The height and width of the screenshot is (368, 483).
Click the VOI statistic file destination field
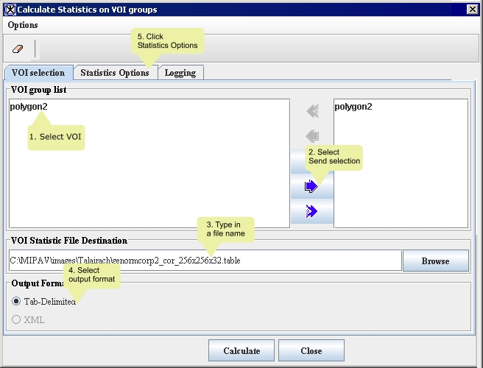[205, 261]
